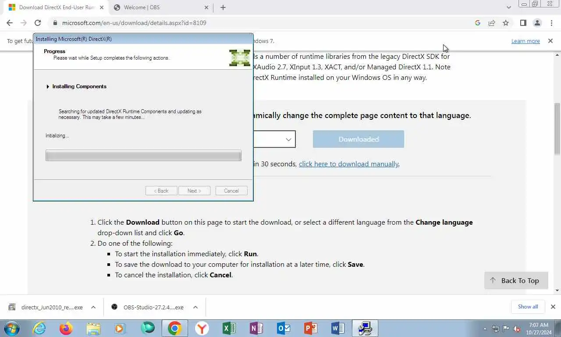Launch Word from taskbar
The height and width of the screenshot is (337, 561).
click(338, 328)
